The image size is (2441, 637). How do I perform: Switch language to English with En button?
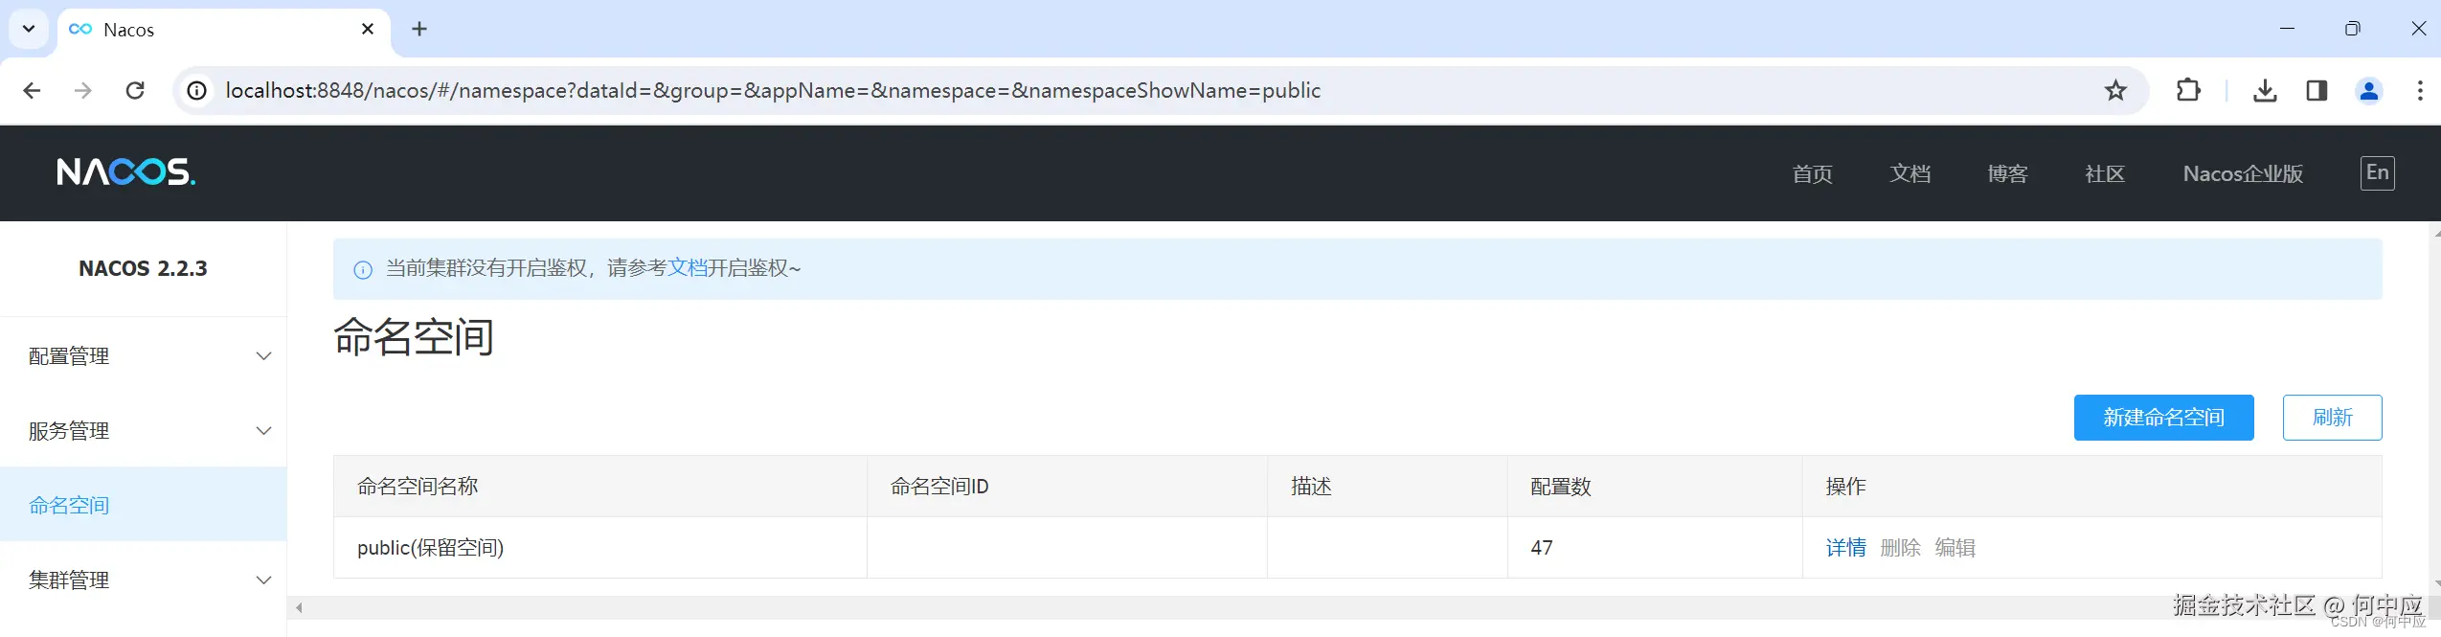click(2377, 172)
